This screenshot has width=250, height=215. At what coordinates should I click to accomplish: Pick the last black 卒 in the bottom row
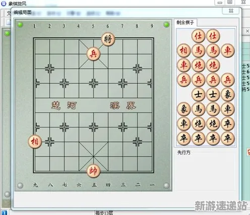[227, 138]
